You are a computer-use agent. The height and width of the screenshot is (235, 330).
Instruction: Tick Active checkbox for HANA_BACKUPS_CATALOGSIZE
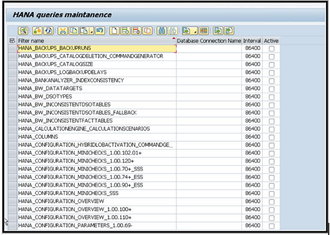tap(271, 65)
